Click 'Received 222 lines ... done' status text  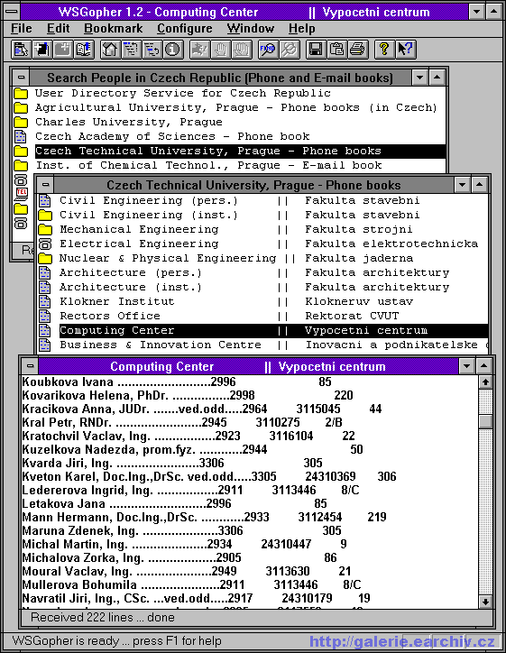click(x=103, y=618)
